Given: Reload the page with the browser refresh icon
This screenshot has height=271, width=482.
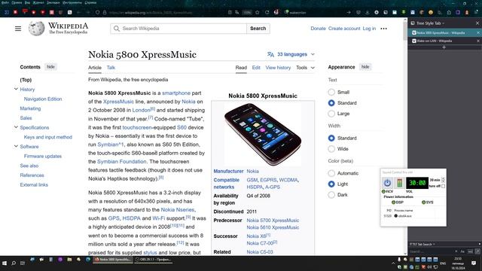Looking at the screenshot, I should pos(267,12).
